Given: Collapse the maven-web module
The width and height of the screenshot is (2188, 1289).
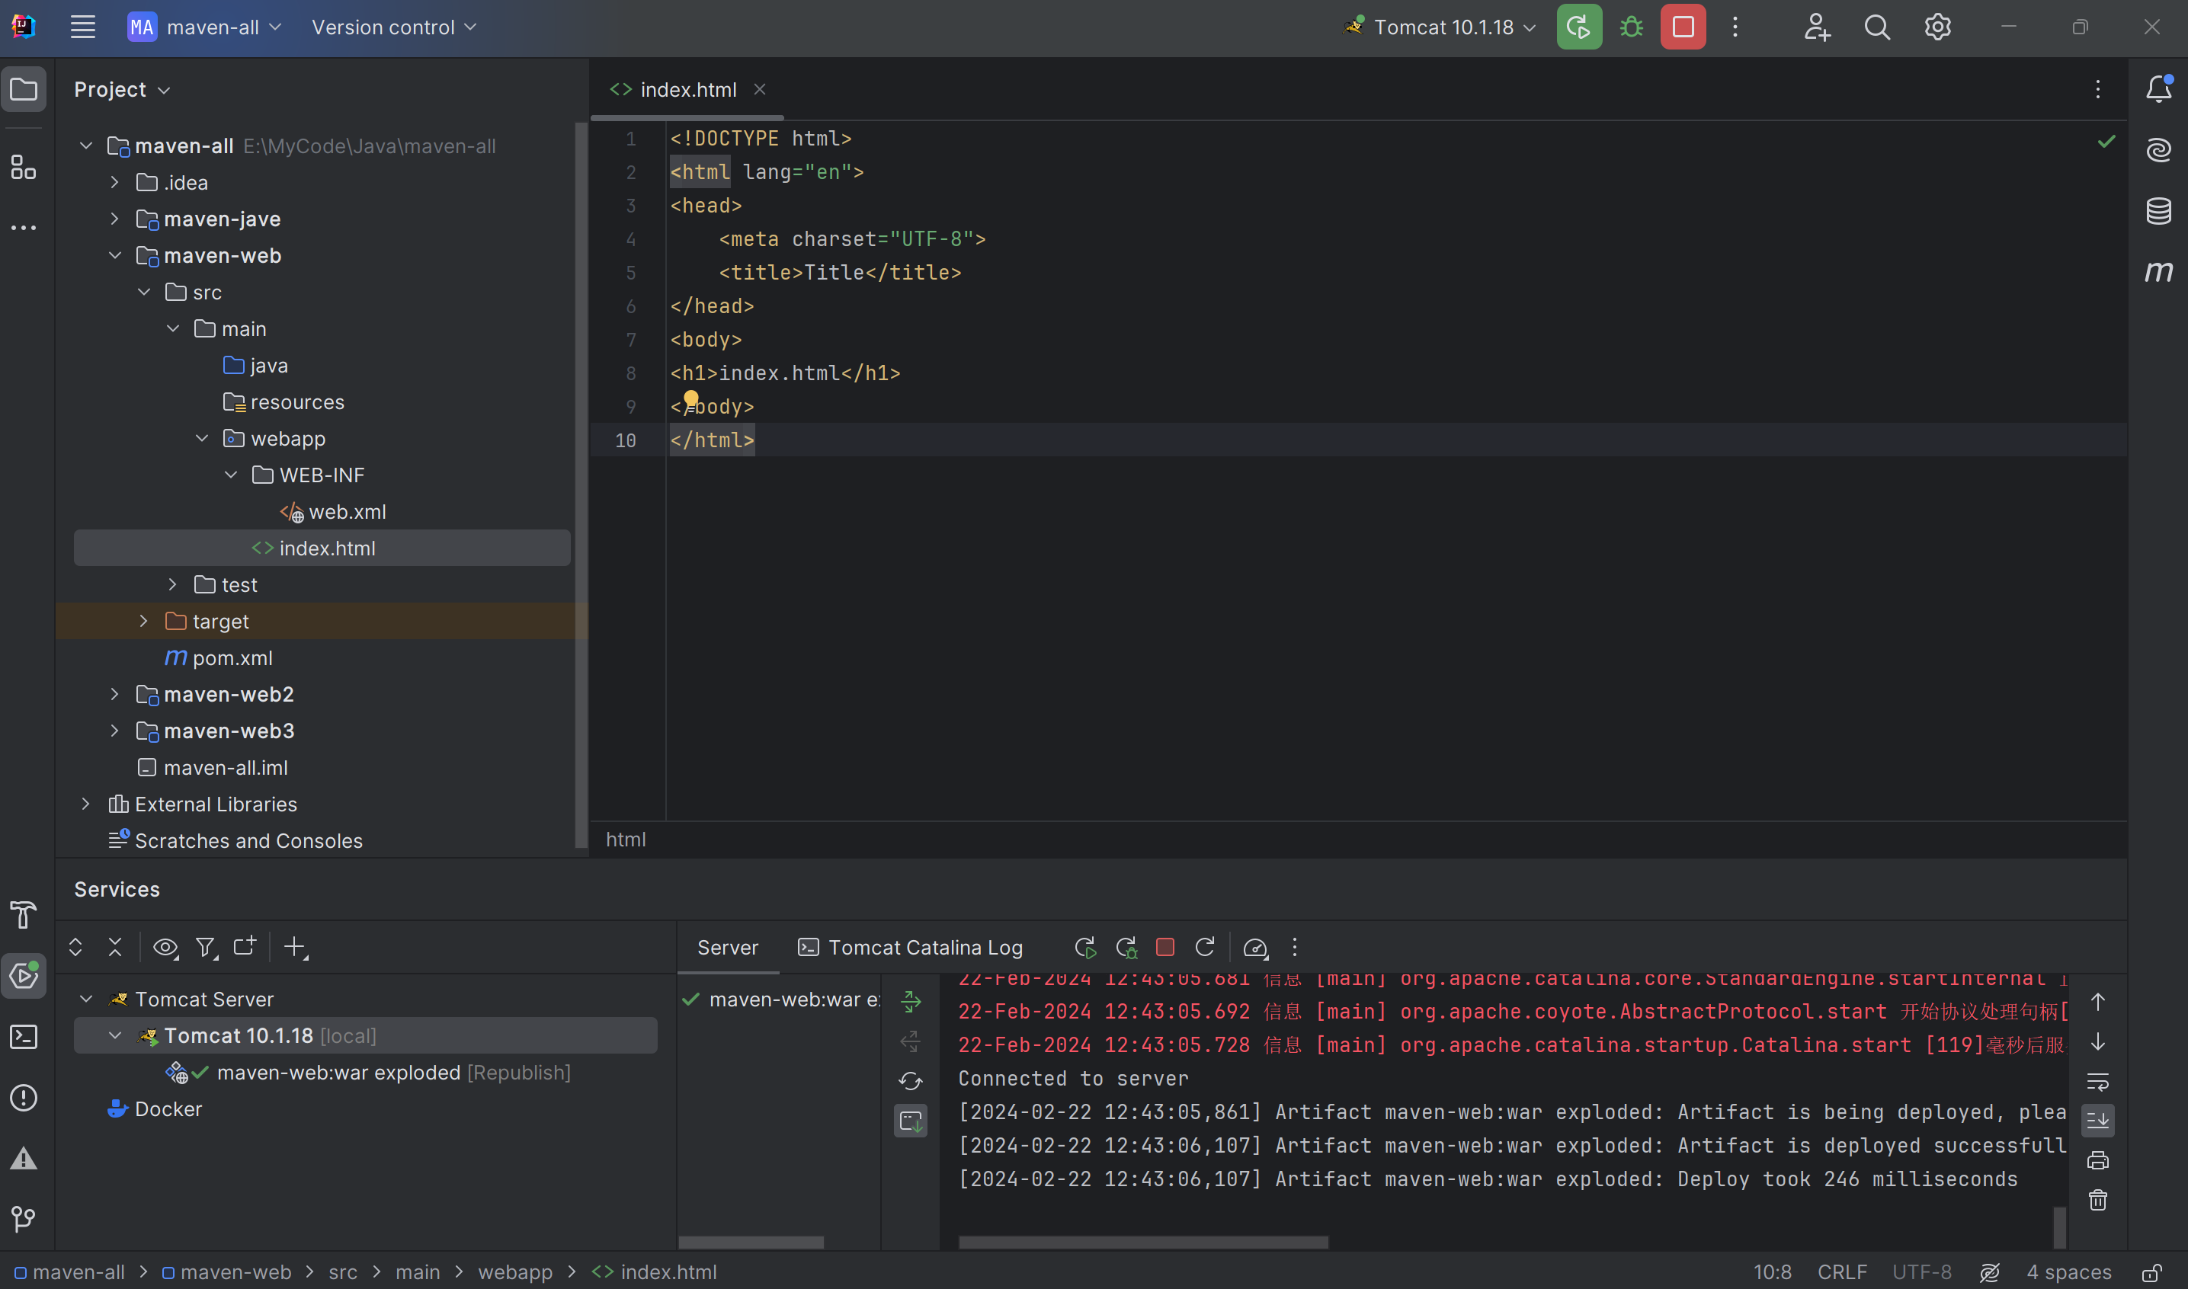Looking at the screenshot, I should [115, 255].
